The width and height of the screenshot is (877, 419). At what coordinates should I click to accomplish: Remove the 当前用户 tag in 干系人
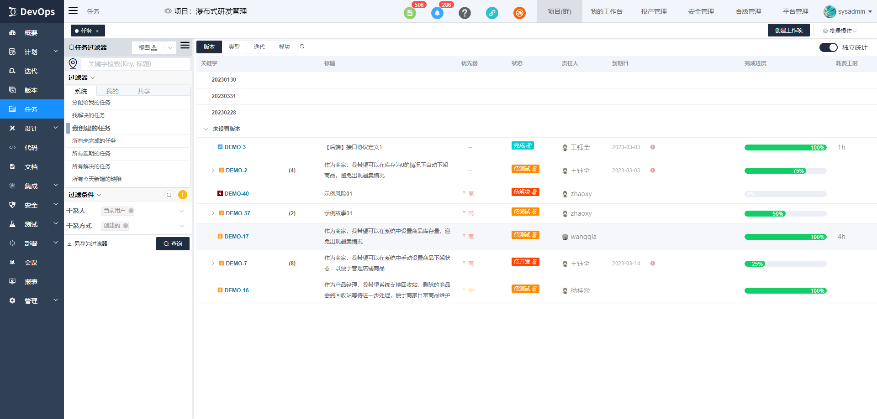tap(131, 211)
